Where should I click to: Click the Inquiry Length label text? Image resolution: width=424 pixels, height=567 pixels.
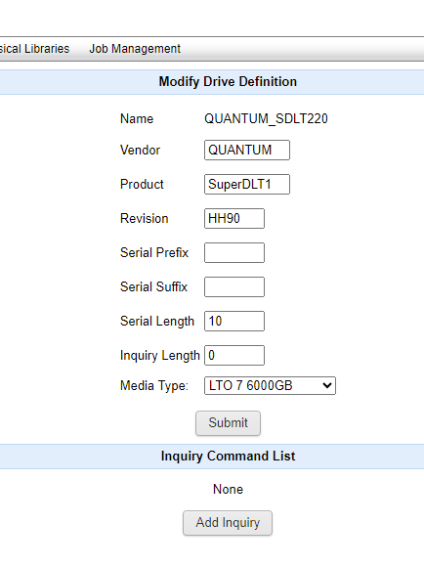tap(160, 356)
